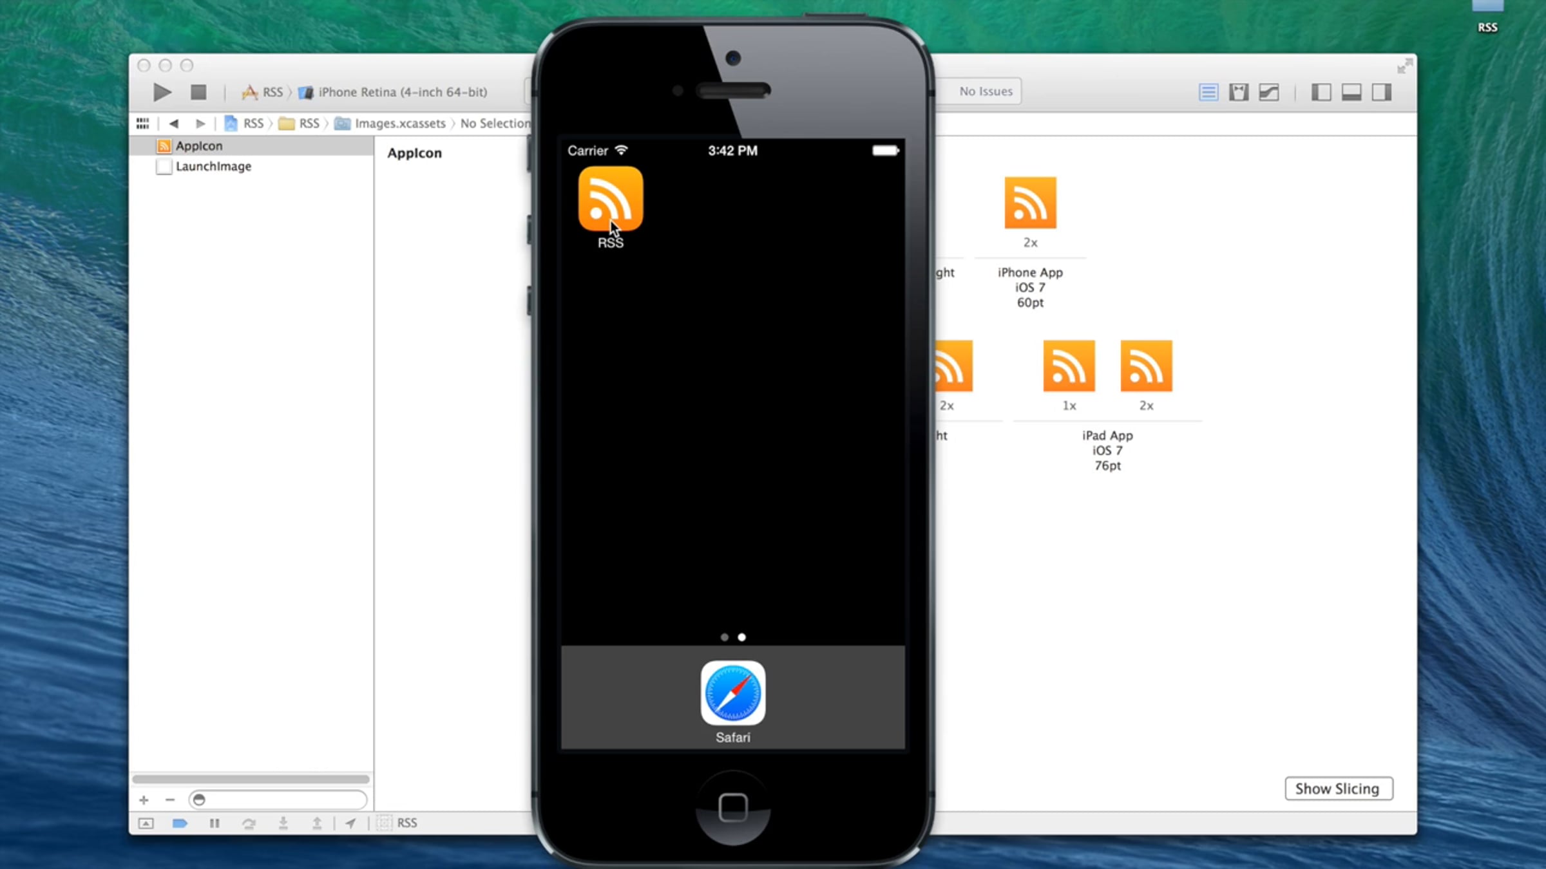Click the "iPad App iOS 7 76pt" label
Screen dimensions: 1546x869
[x=1107, y=450]
